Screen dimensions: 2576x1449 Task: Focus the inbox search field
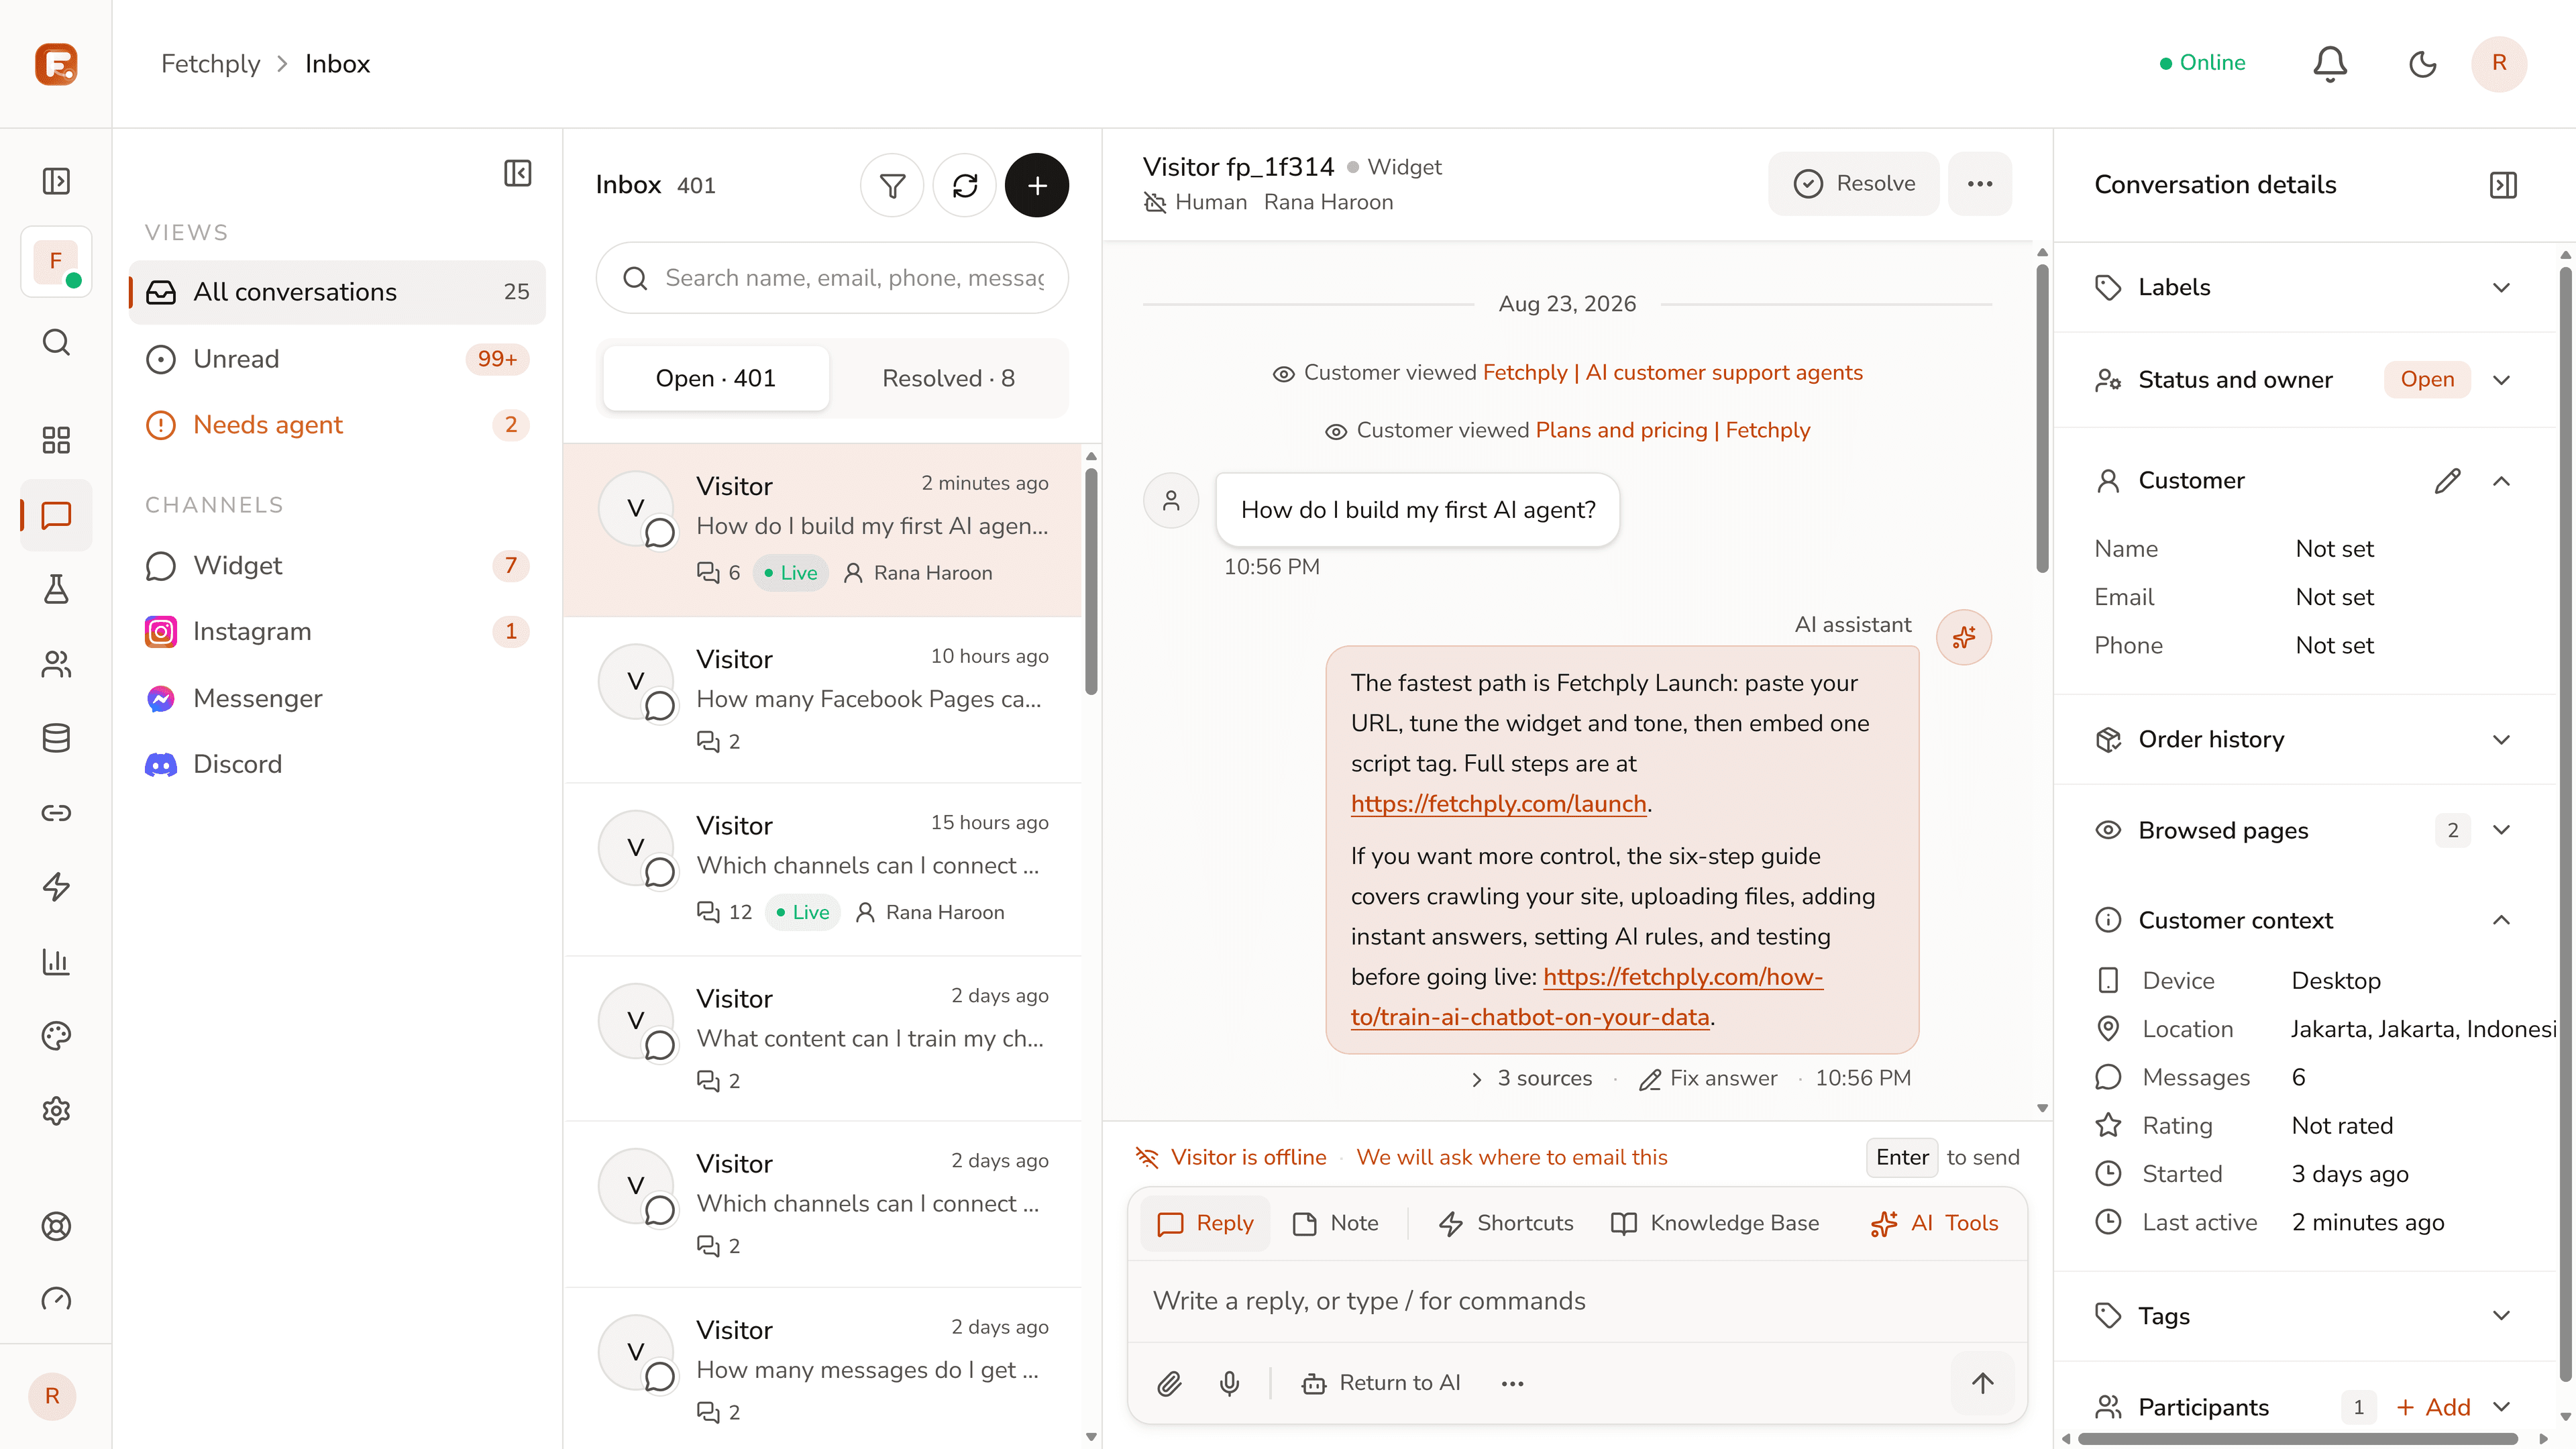[x=832, y=278]
